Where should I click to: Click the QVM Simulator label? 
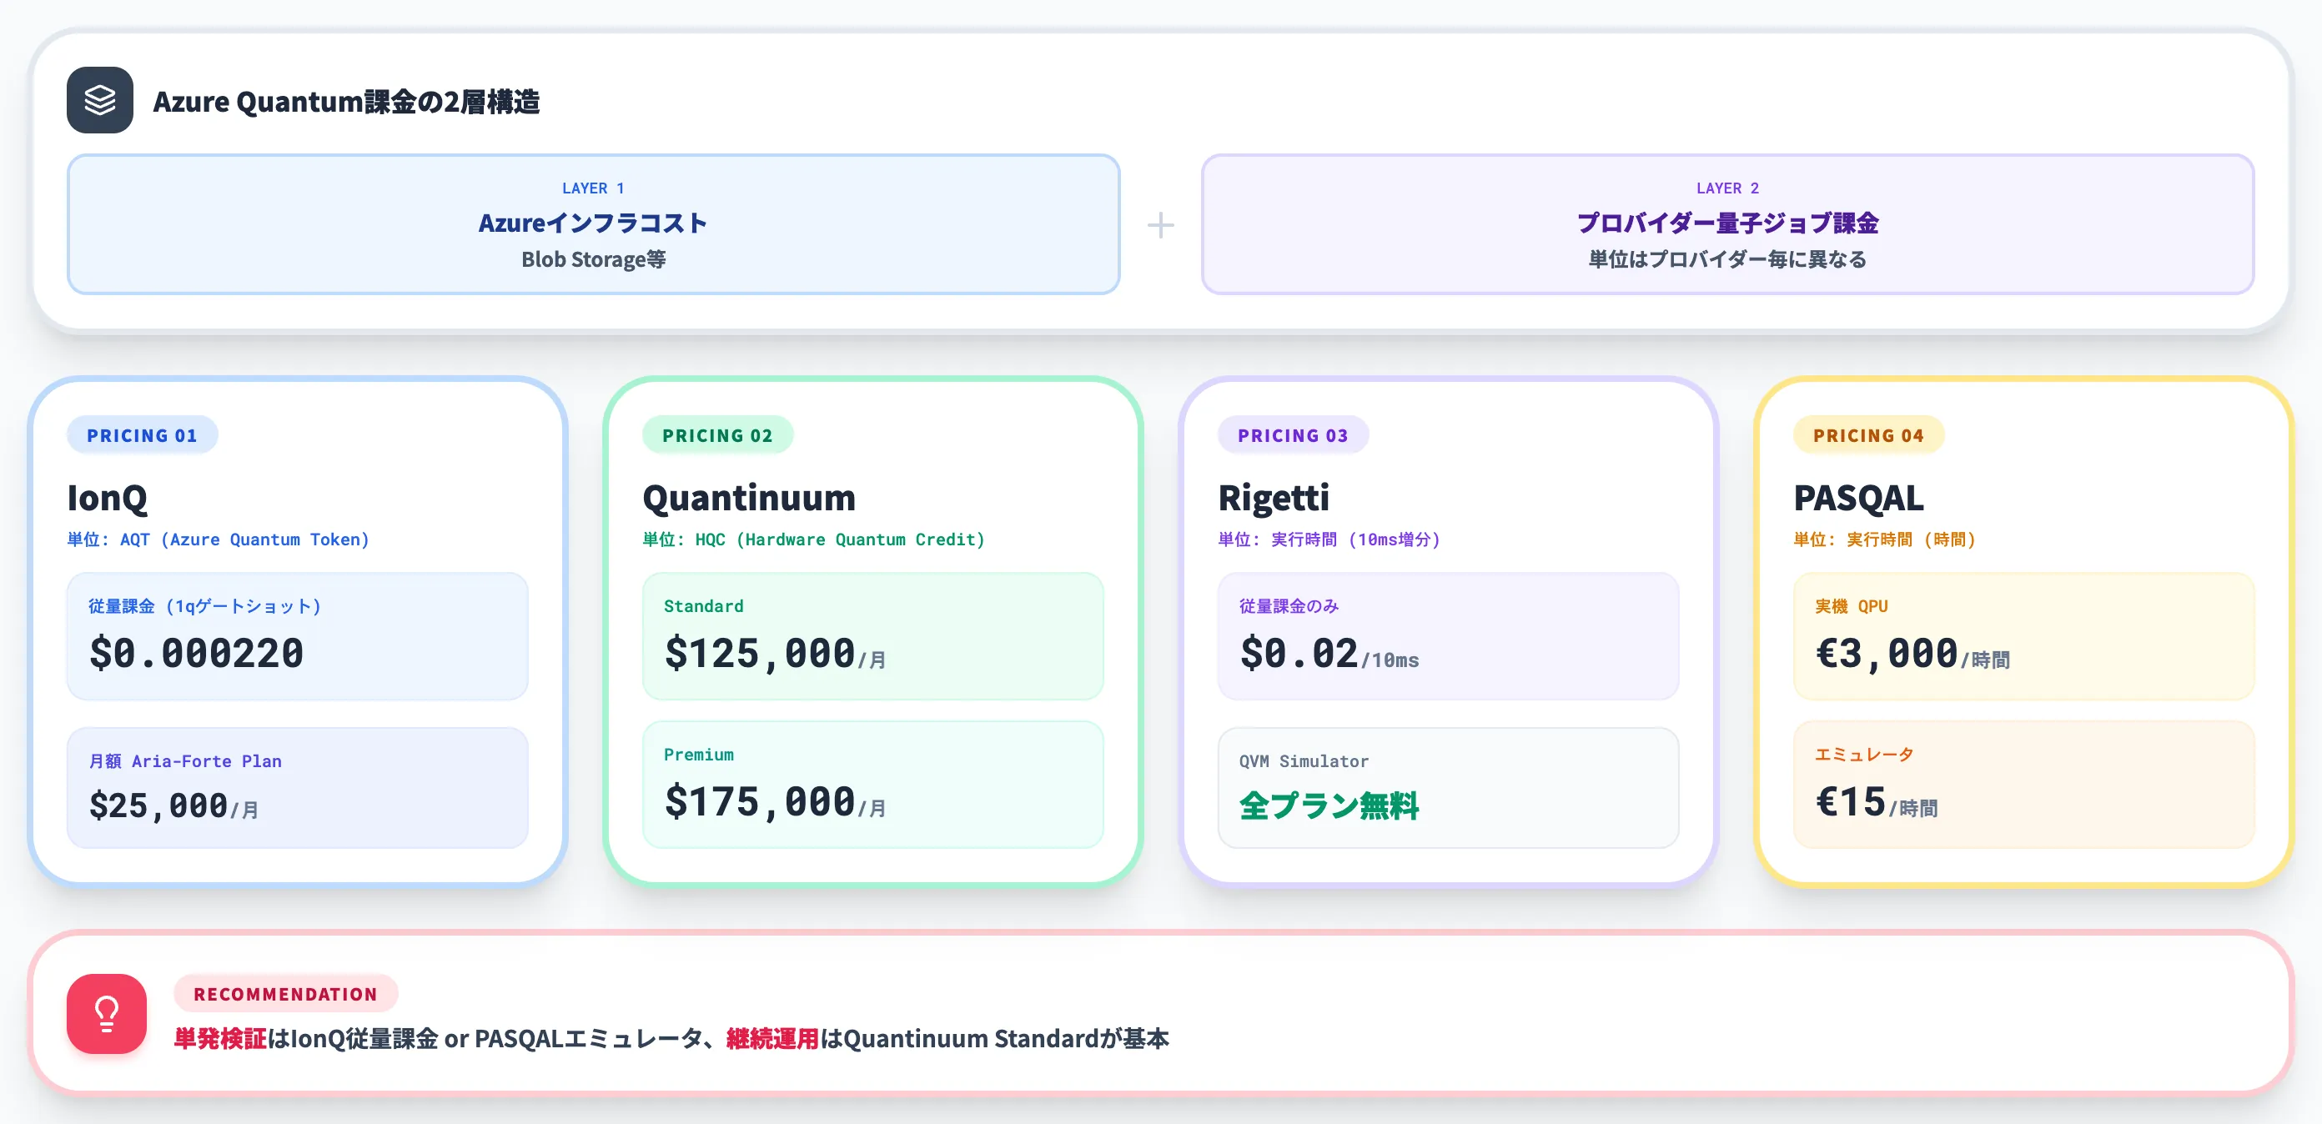pos(1304,761)
